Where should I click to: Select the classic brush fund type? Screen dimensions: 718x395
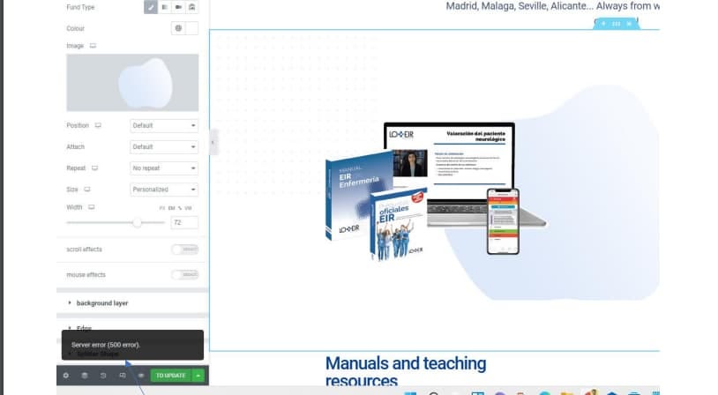tap(151, 7)
